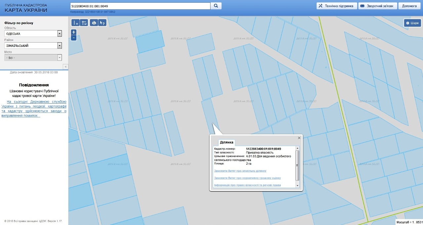The height and width of the screenshot is (225, 423).
Task: Activate the identify parcel info tool
Action: 102,23
